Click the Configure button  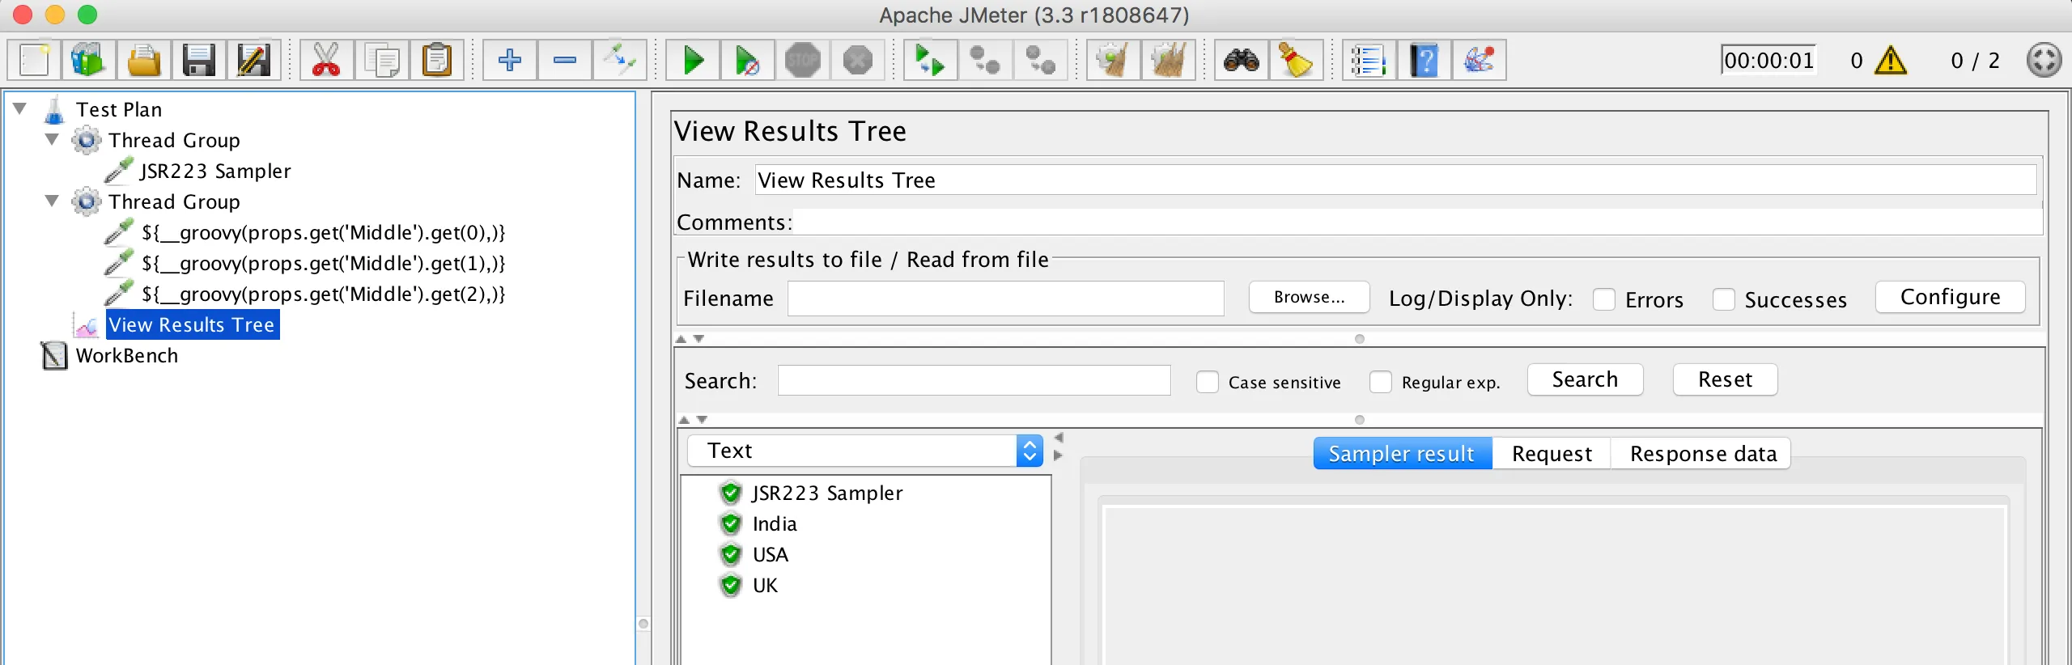[1950, 297]
